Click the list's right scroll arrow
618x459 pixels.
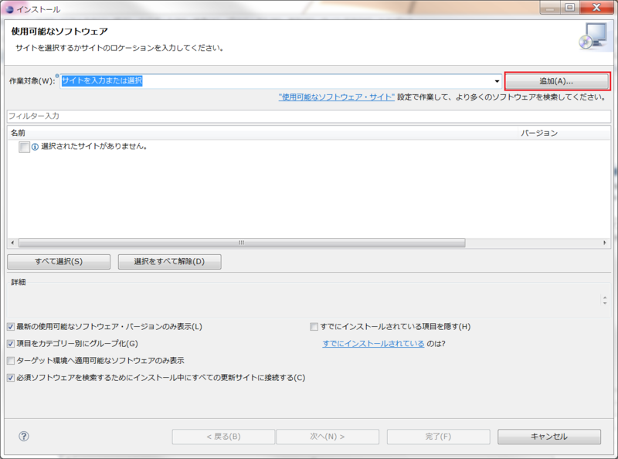click(x=605, y=243)
